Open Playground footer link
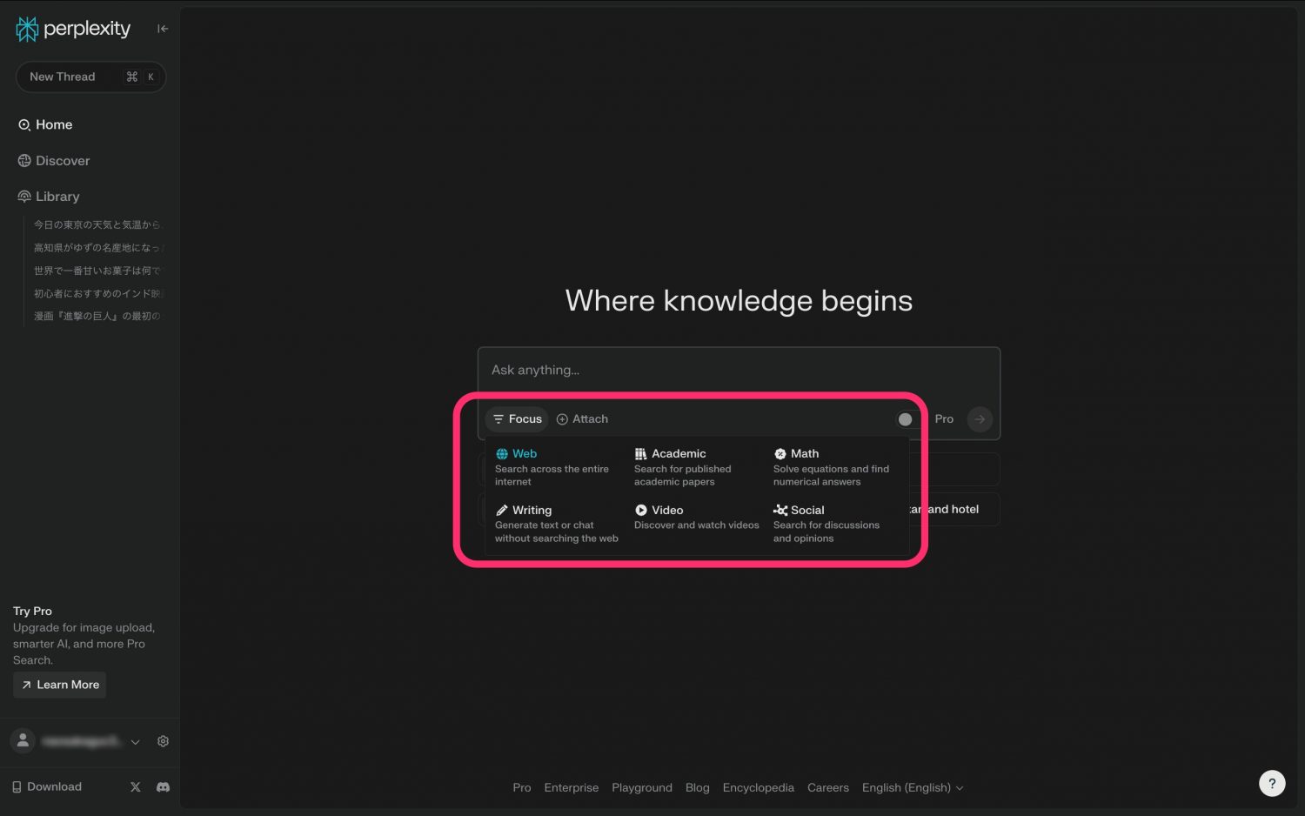This screenshot has width=1305, height=816. click(x=642, y=787)
